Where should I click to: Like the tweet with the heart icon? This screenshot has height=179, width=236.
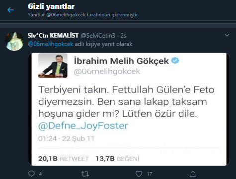pos(139,174)
